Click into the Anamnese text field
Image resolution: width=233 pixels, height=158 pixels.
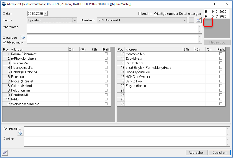pyautogui.click(x=113, y=29)
